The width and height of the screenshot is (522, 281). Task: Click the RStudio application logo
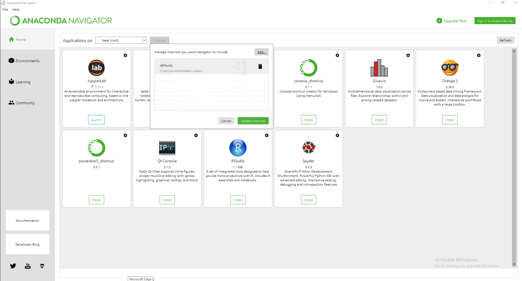point(238,148)
